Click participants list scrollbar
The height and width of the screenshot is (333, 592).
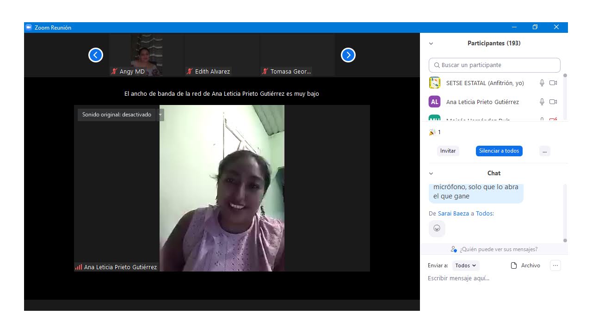(x=565, y=97)
